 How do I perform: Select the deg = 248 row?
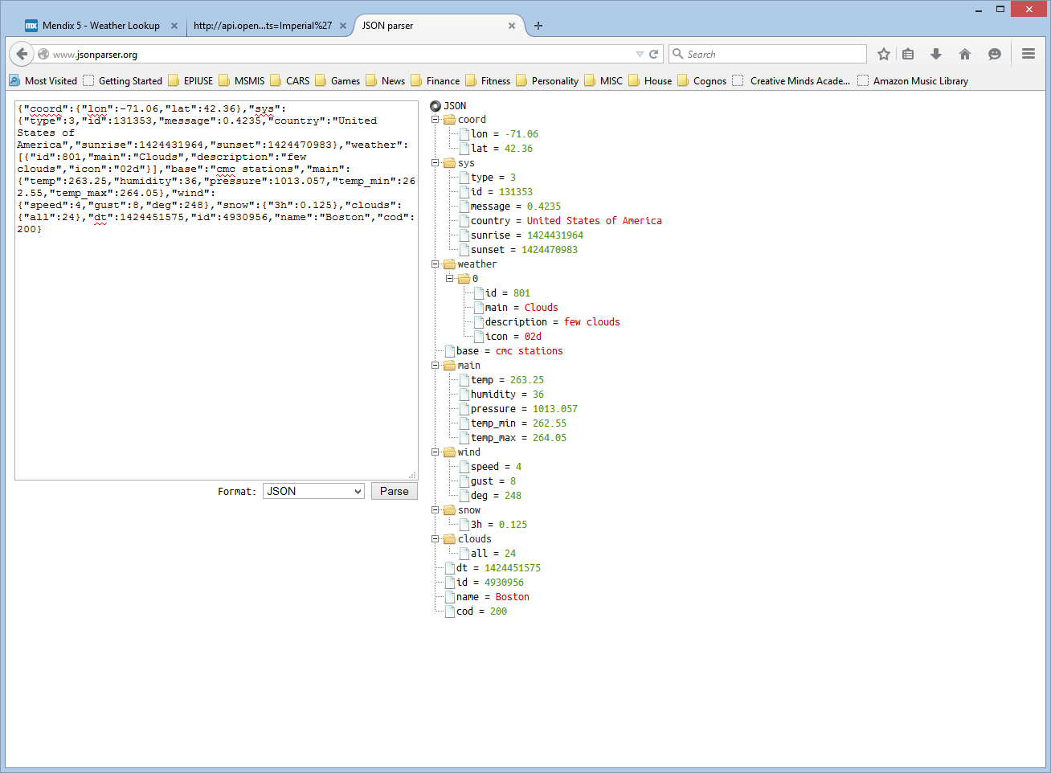(490, 496)
